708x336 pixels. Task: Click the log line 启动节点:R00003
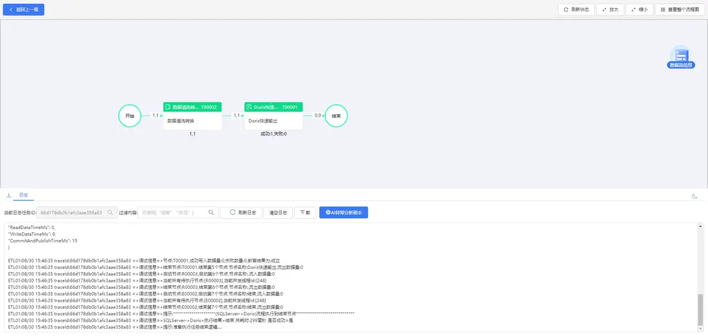pyautogui.click(x=141, y=273)
